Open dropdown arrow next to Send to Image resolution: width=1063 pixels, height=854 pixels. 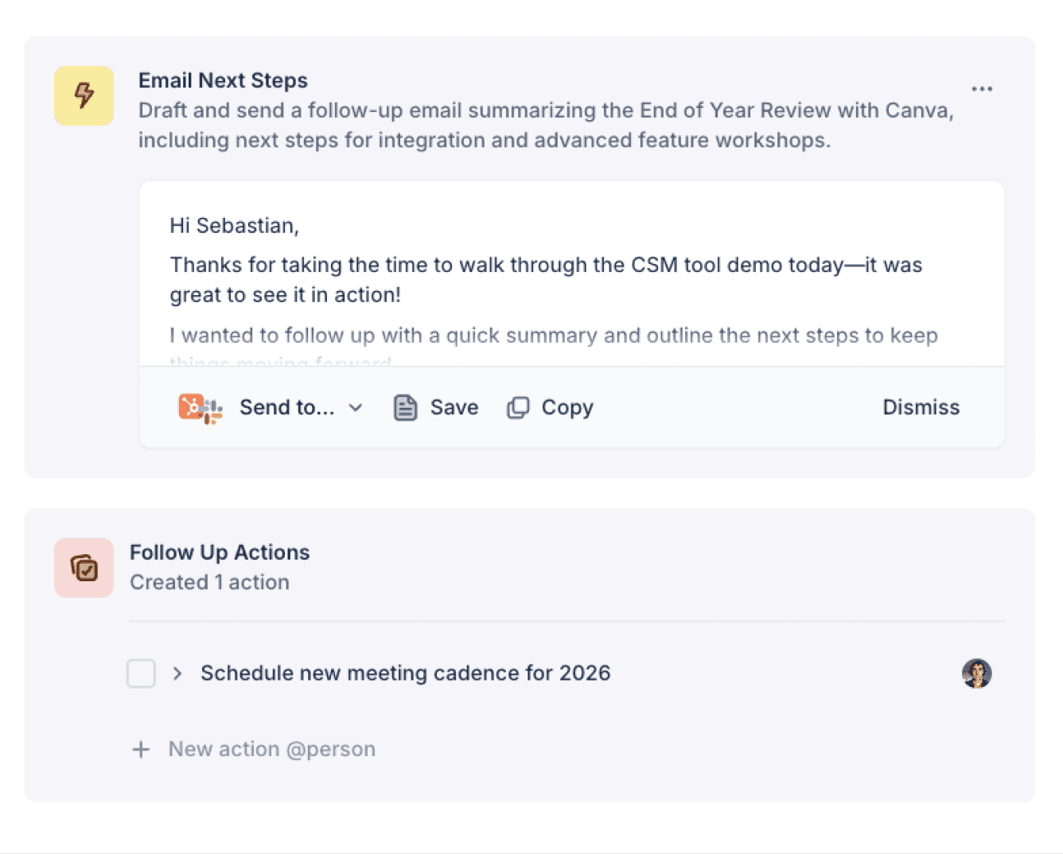click(356, 408)
